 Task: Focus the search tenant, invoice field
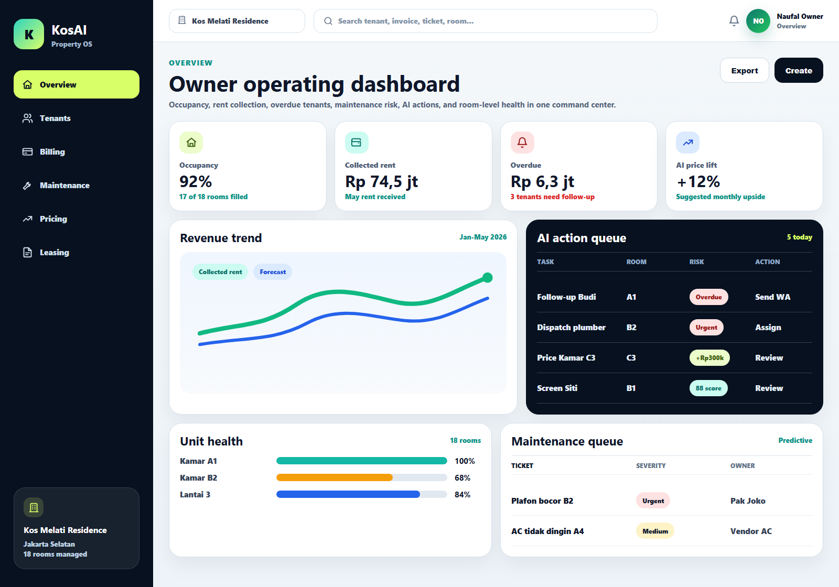(486, 21)
